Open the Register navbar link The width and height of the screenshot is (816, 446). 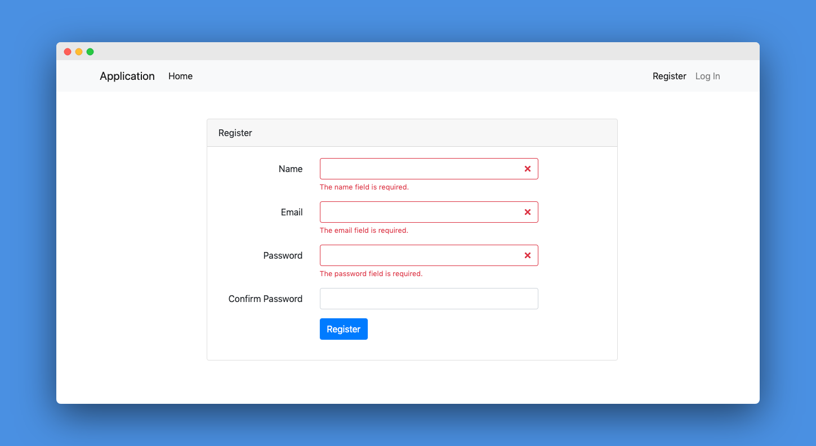670,76
